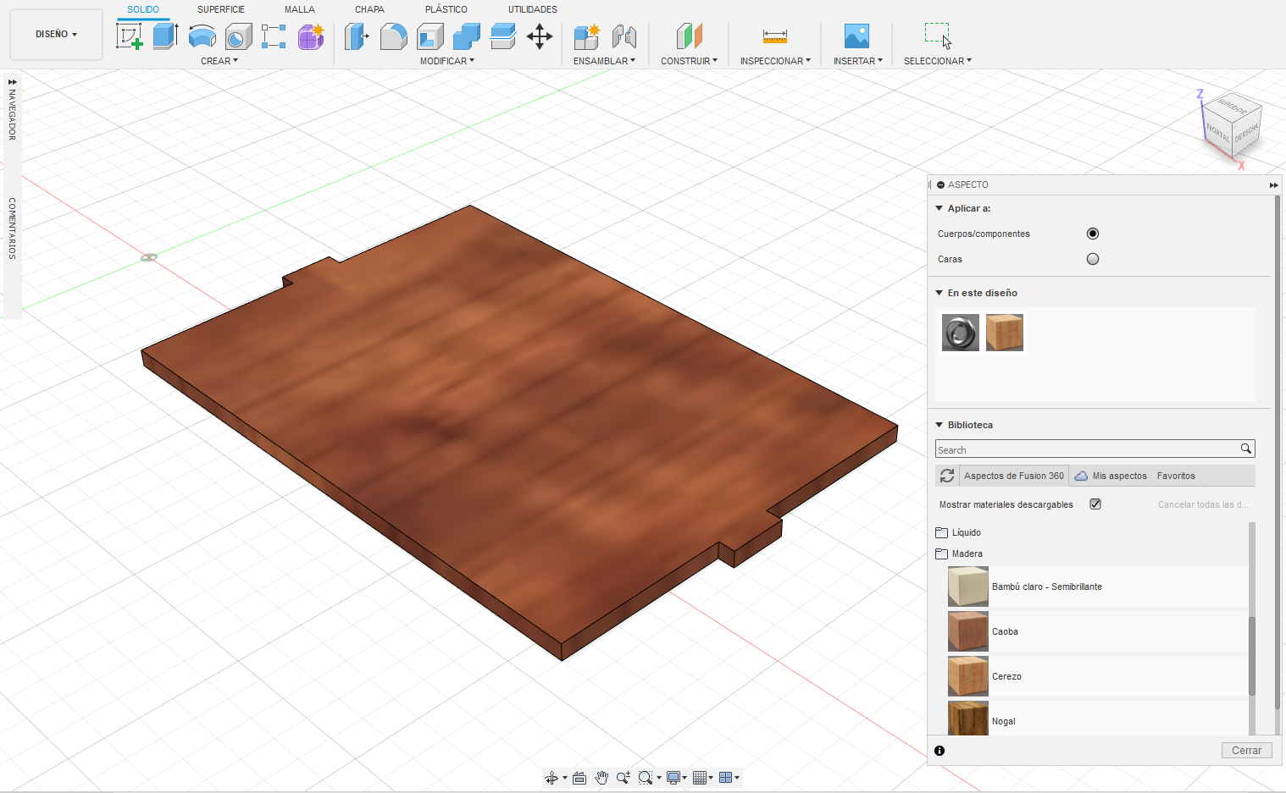Open Grid and Snaps settings icon
Image resolution: width=1286 pixels, height=793 pixels.
click(x=700, y=778)
